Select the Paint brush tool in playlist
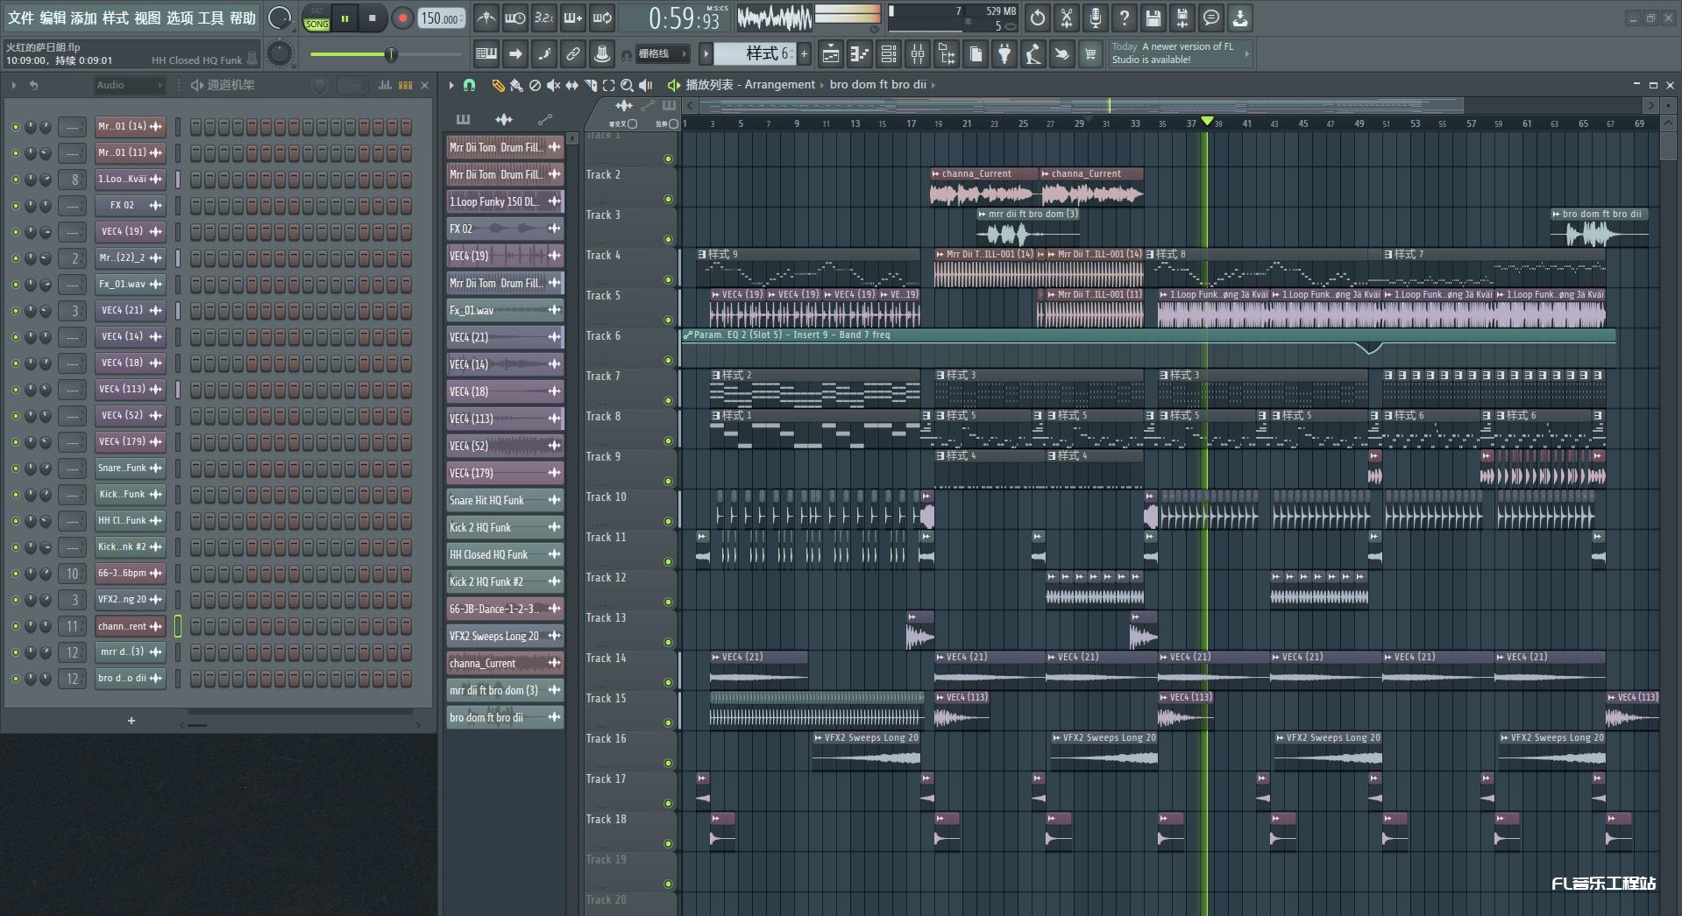 point(516,85)
